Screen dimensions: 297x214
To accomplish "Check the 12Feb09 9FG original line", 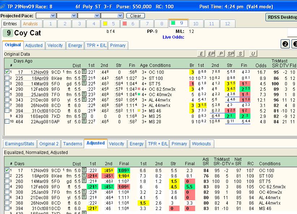I will [x=7, y=89].
